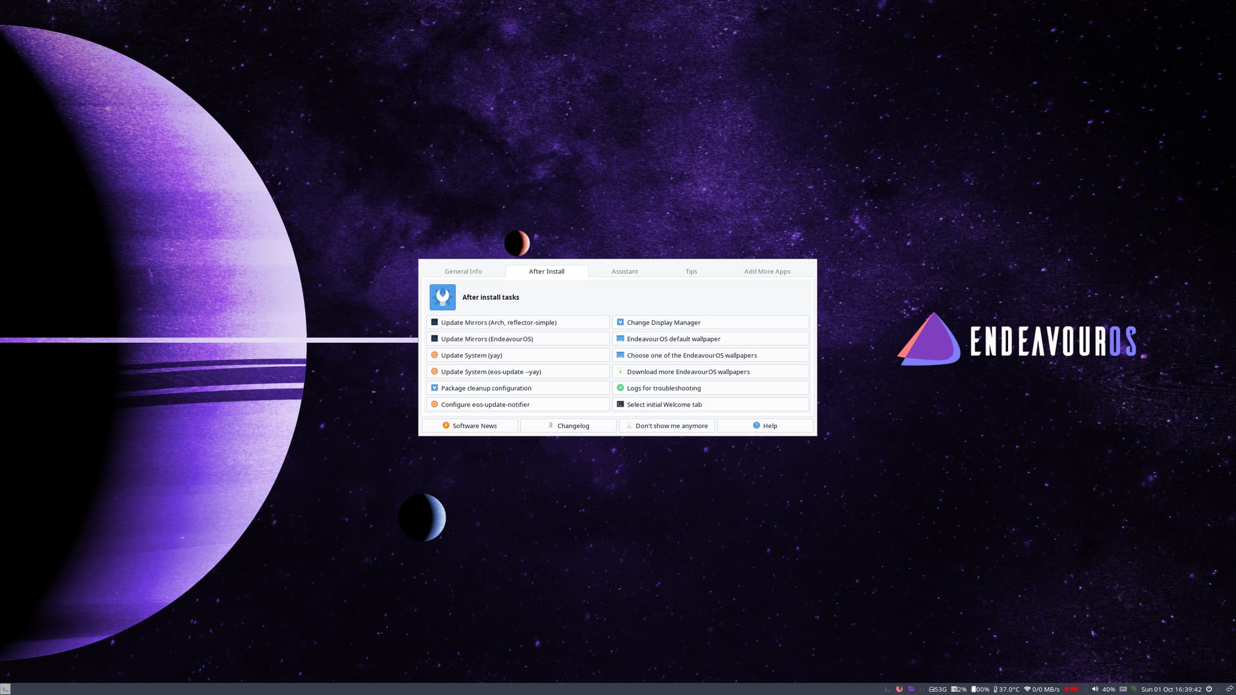Open the Assistant tab
Screen dimensions: 1236x695
(624, 271)
